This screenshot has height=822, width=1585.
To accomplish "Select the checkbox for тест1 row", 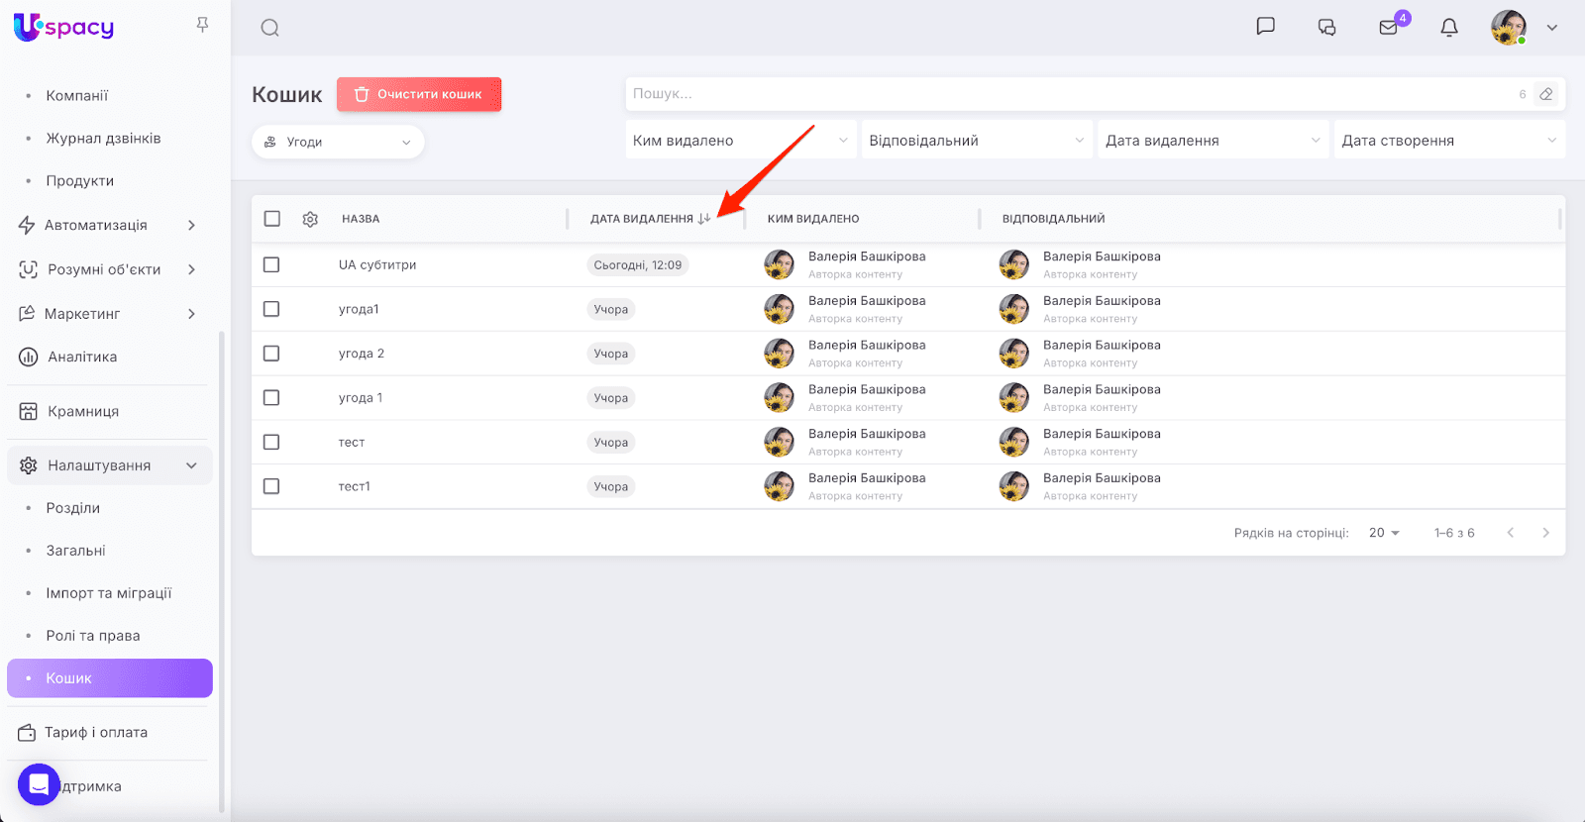I will pyautogui.click(x=271, y=486).
